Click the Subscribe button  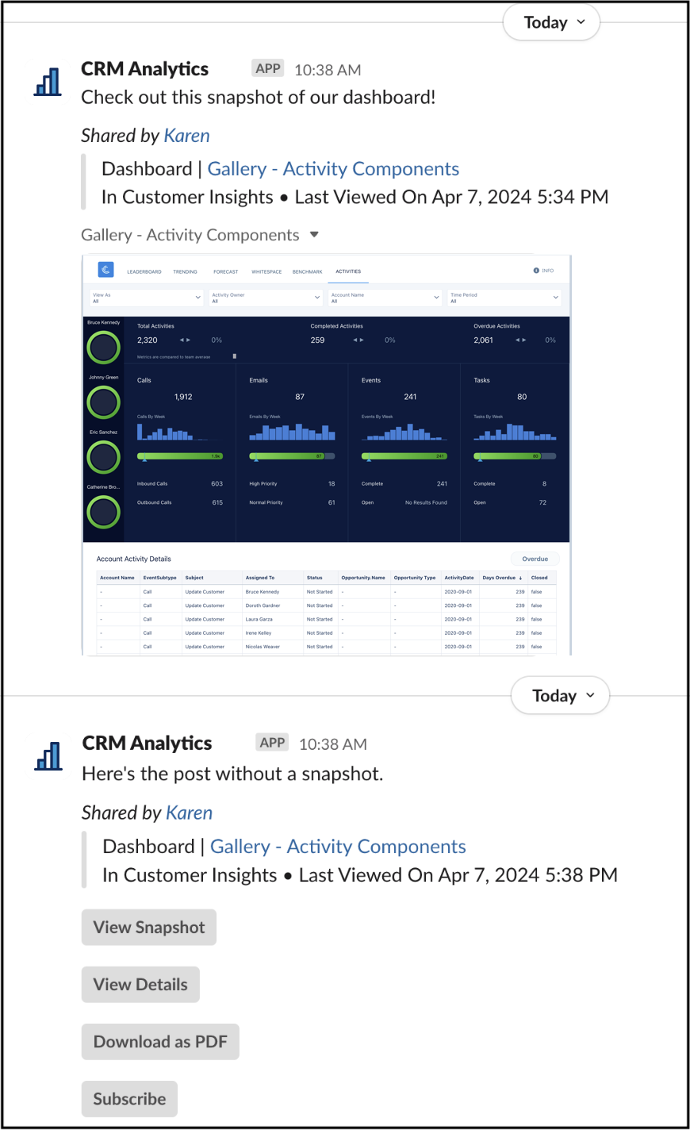[129, 1099]
